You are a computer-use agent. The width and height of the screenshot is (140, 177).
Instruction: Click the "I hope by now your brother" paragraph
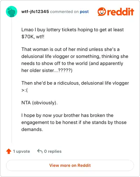74,122
